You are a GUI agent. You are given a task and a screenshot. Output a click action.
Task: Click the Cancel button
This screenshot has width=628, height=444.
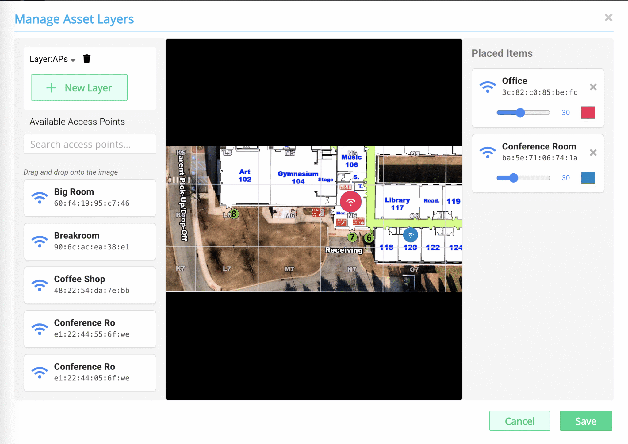click(x=519, y=421)
